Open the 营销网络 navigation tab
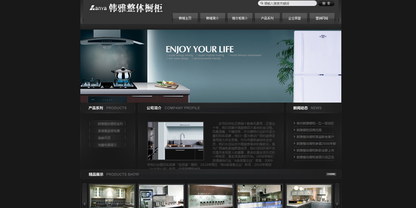 (322, 18)
